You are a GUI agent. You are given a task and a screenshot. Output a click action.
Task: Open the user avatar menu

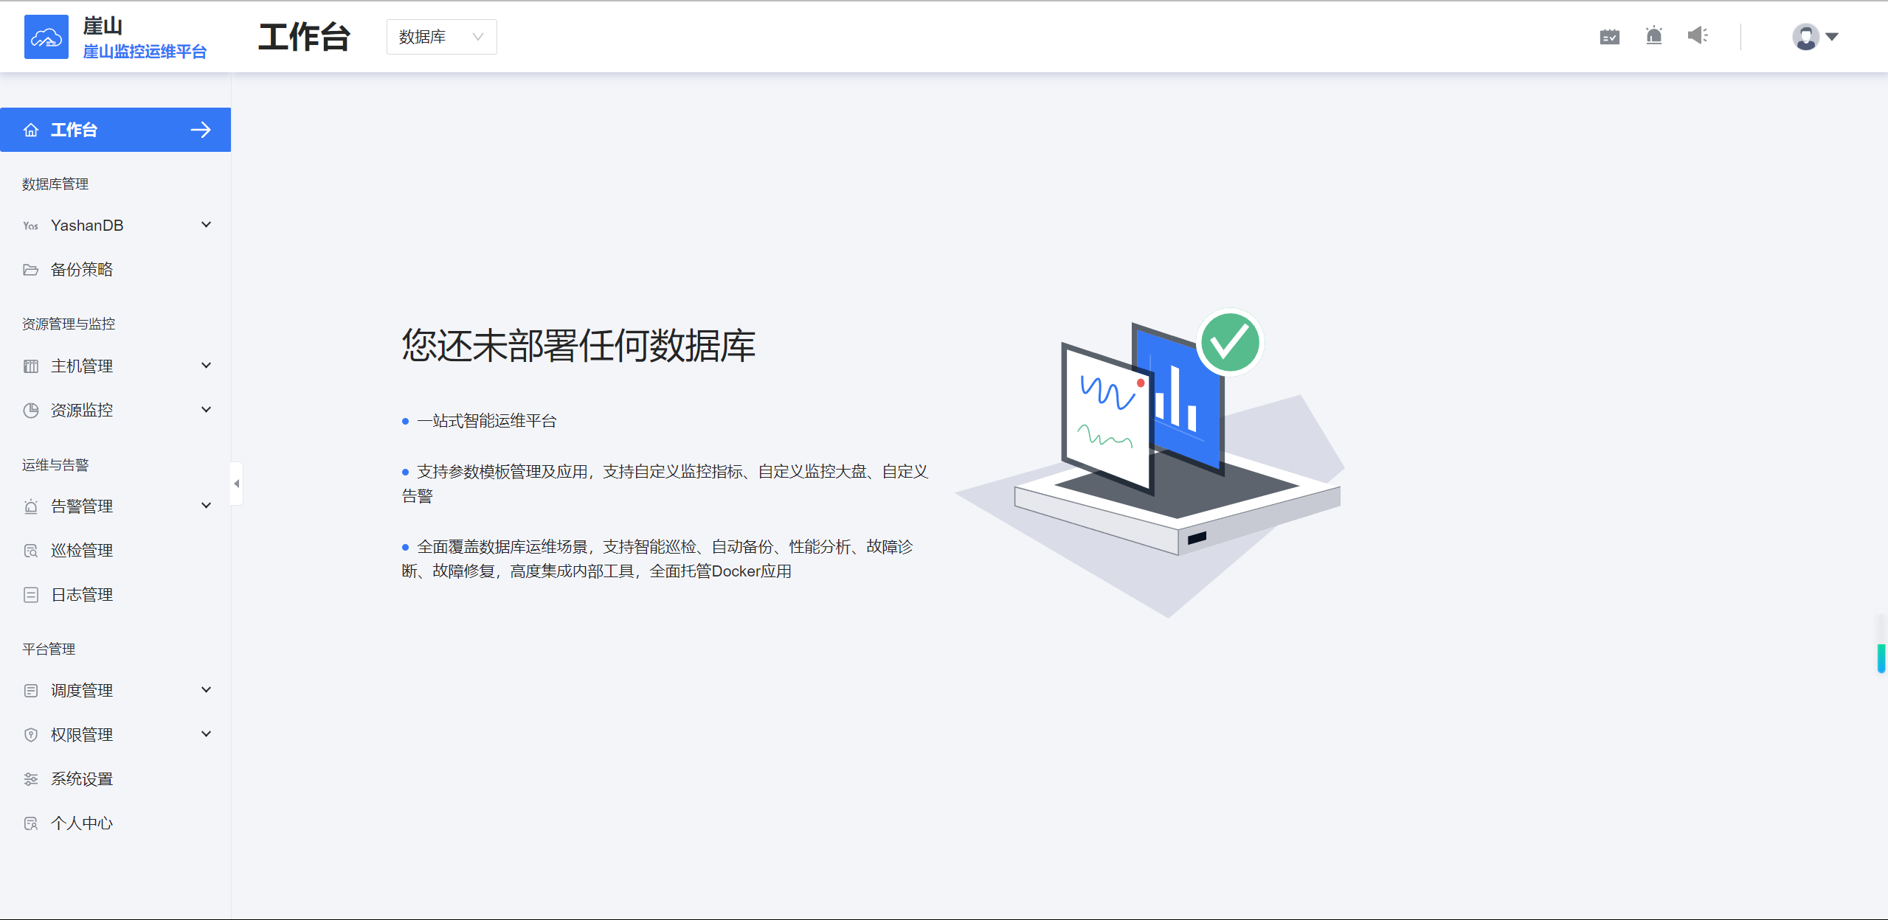point(1805,36)
